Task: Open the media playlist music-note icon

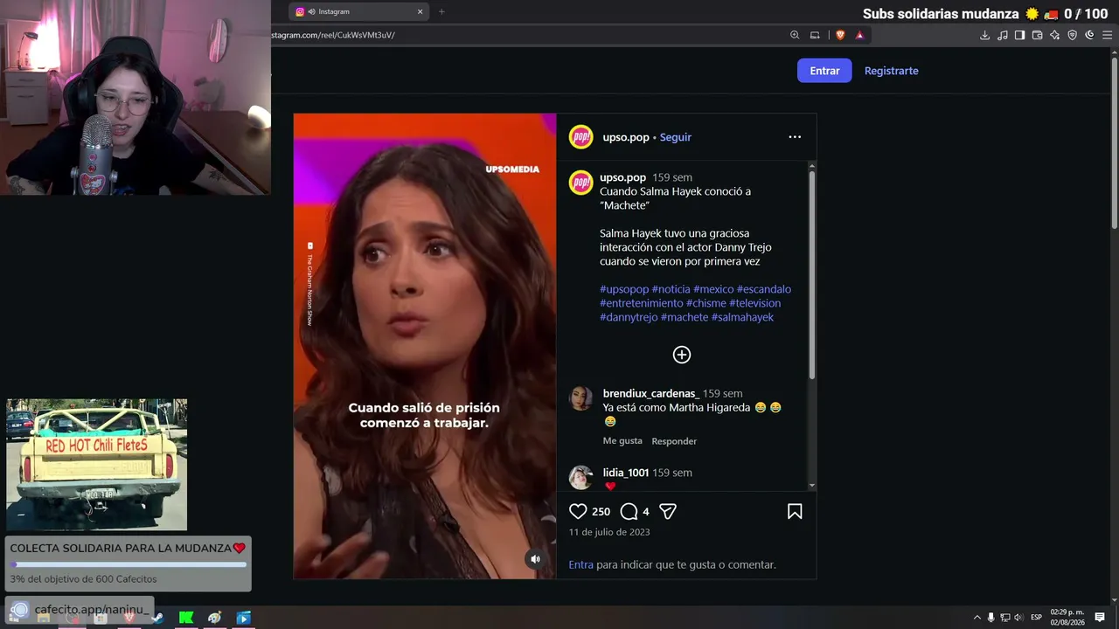Action: coord(1003,35)
